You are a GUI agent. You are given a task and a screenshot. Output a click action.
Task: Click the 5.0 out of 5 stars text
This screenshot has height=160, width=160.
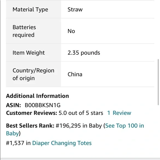[81, 113]
